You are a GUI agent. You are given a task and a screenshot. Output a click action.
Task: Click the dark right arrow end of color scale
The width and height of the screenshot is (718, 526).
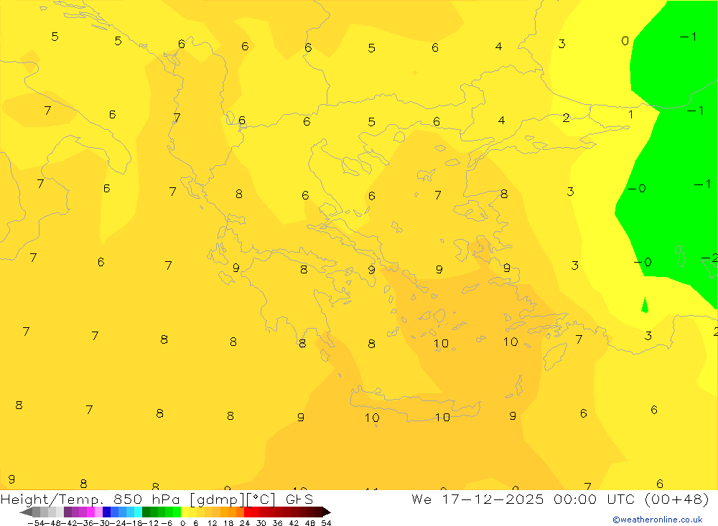pos(327,512)
